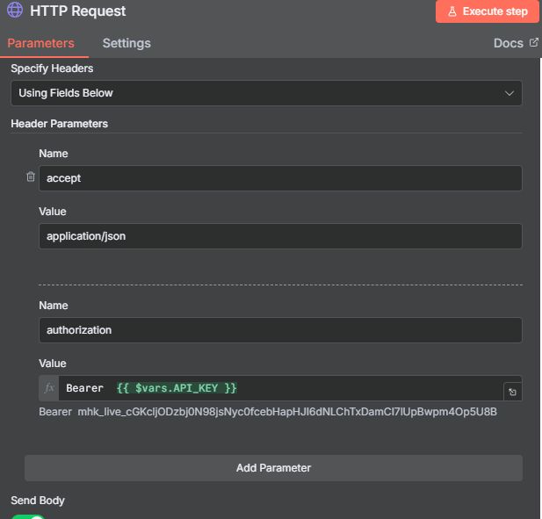Image resolution: width=542 pixels, height=519 pixels.
Task: Toggle the Send Body switch
Action: tap(28, 515)
